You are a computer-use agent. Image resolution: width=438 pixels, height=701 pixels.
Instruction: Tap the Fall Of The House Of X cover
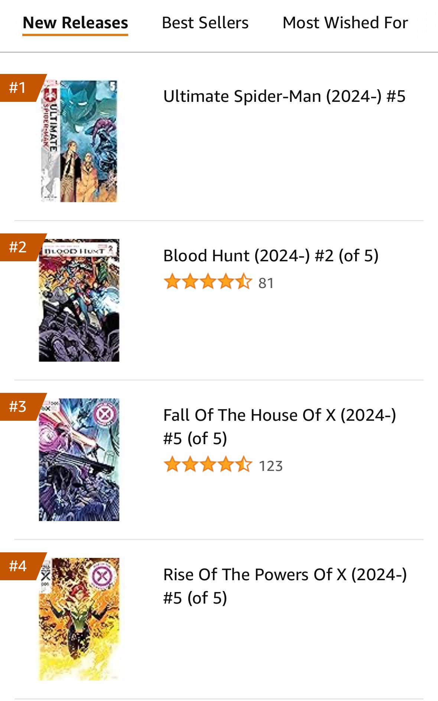79,460
